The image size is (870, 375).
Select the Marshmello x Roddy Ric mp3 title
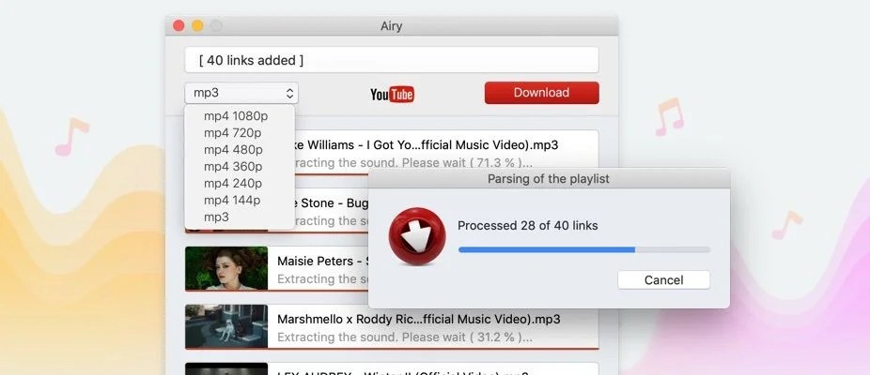coord(419,319)
